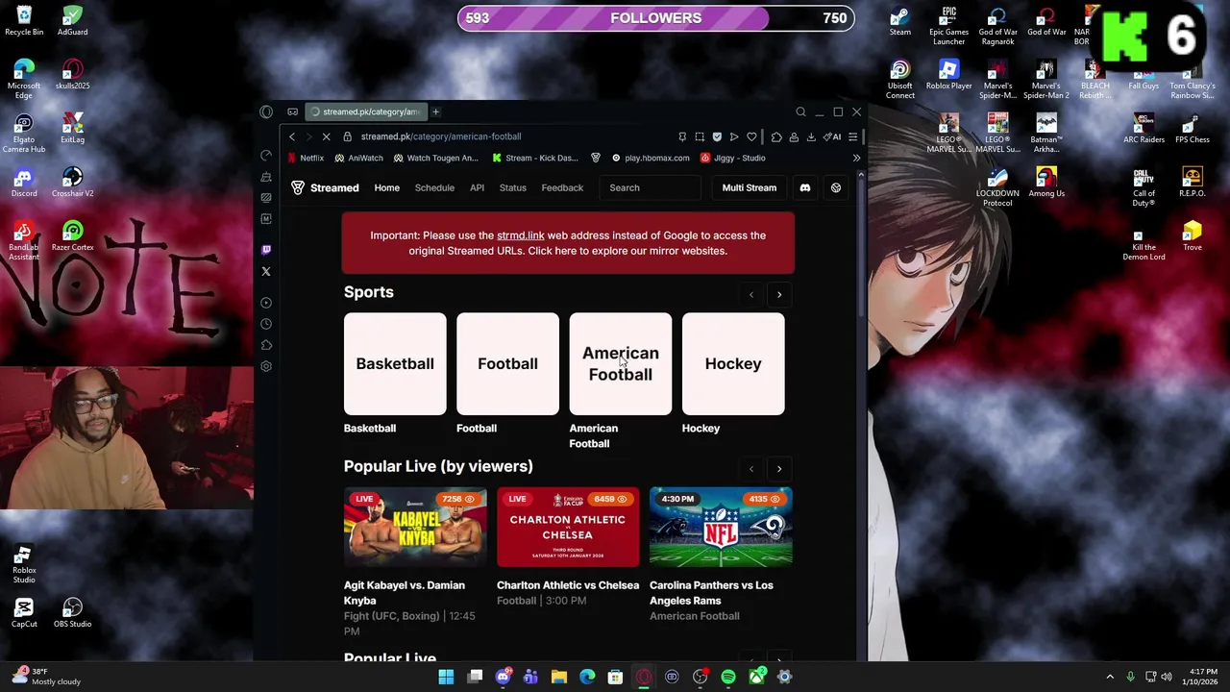The image size is (1230, 692).
Task: Open GX Control speedometer in sidebar
Action: pyautogui.click(x=266, y=156)
